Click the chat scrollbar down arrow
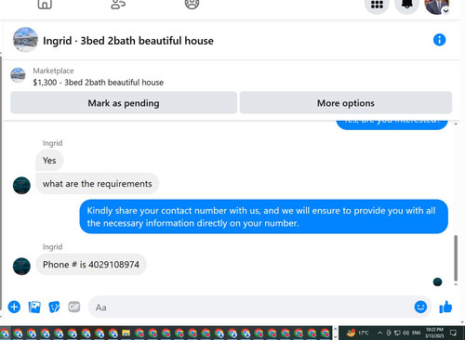This screenshot has height=340, width=465. point(456,284)
